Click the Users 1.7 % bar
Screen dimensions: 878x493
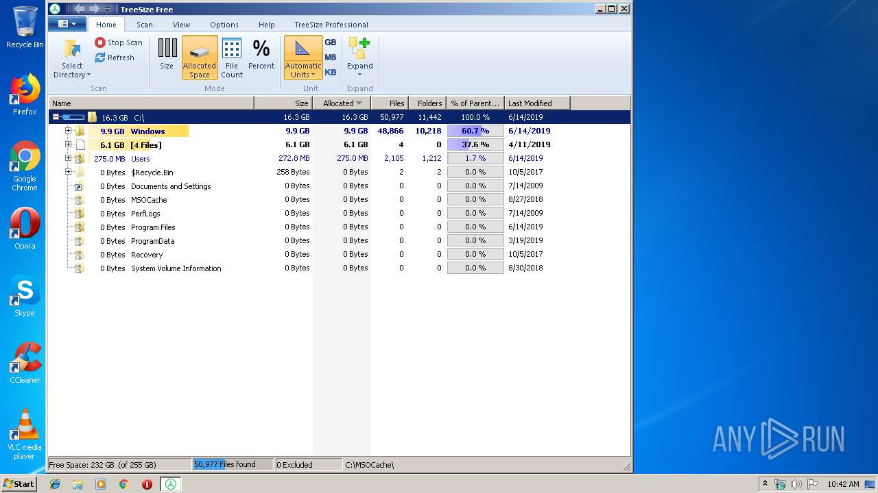coord(475,158)
